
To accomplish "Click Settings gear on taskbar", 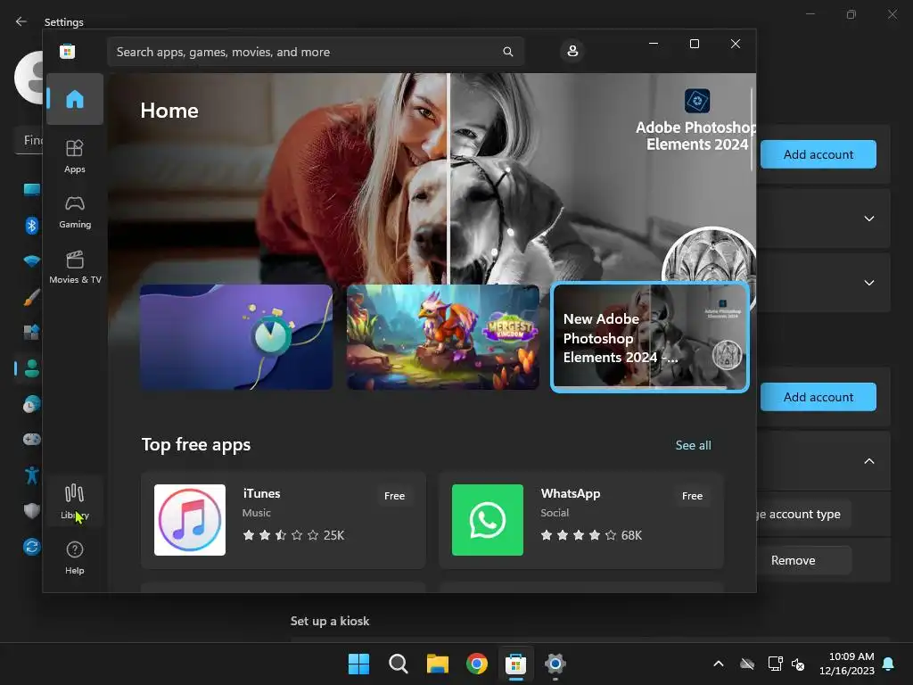I will pos(555,664).
